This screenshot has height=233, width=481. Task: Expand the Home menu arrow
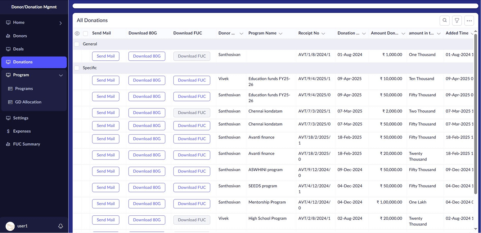click(61, 23)
